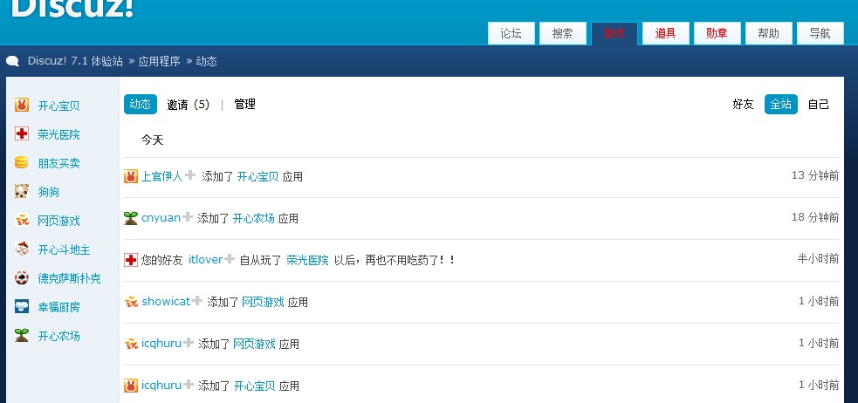Open the 搜索 navigation tab
The image size is (858, 403).
pyautogui.click(x=562, y=33)
